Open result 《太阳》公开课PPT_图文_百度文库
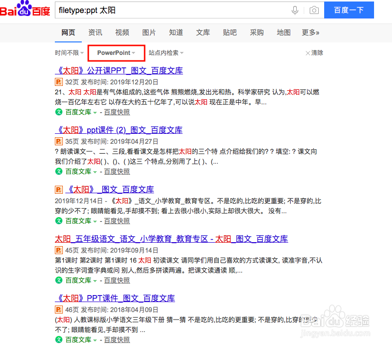Screen dimensions: 392x347 119,70
